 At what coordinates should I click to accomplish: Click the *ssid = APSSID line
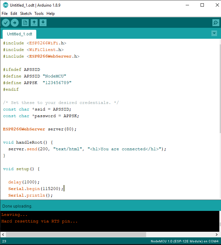37,109
